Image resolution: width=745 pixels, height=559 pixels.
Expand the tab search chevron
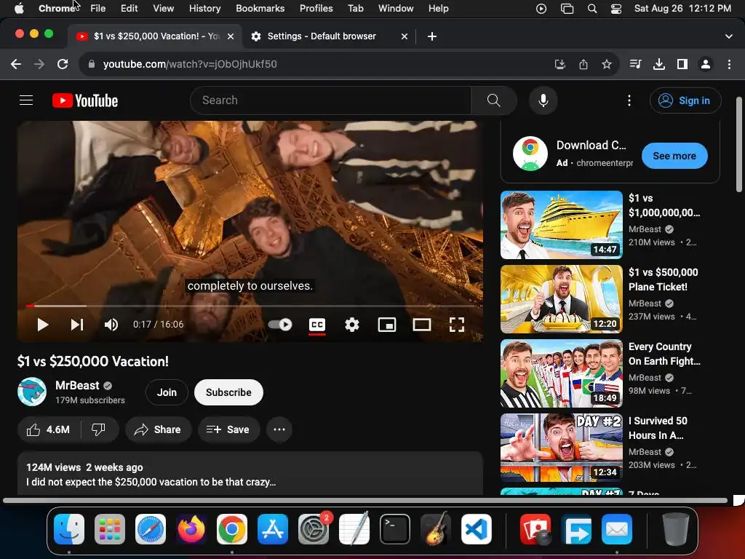pyautogui.click(x=729, y=36)
